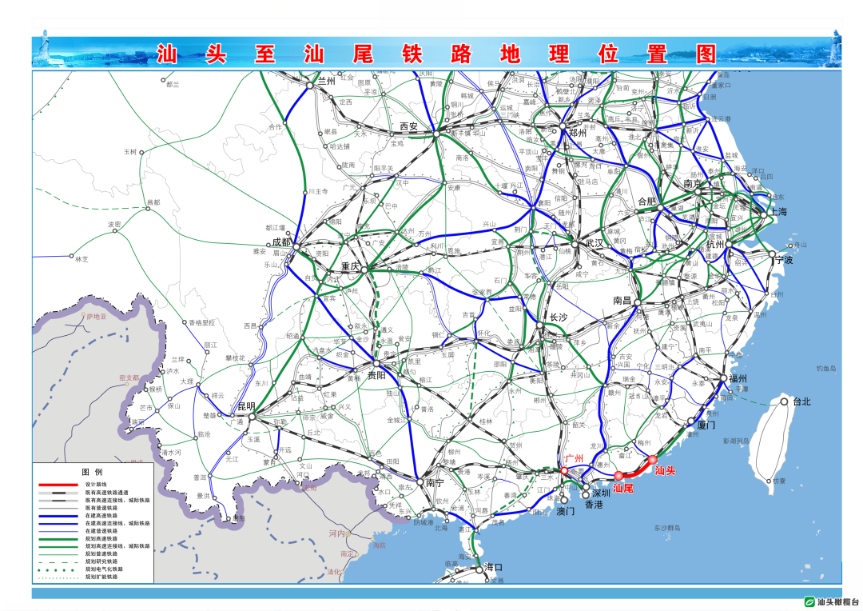Click the 昌都 label

click(x=153, y=202)
